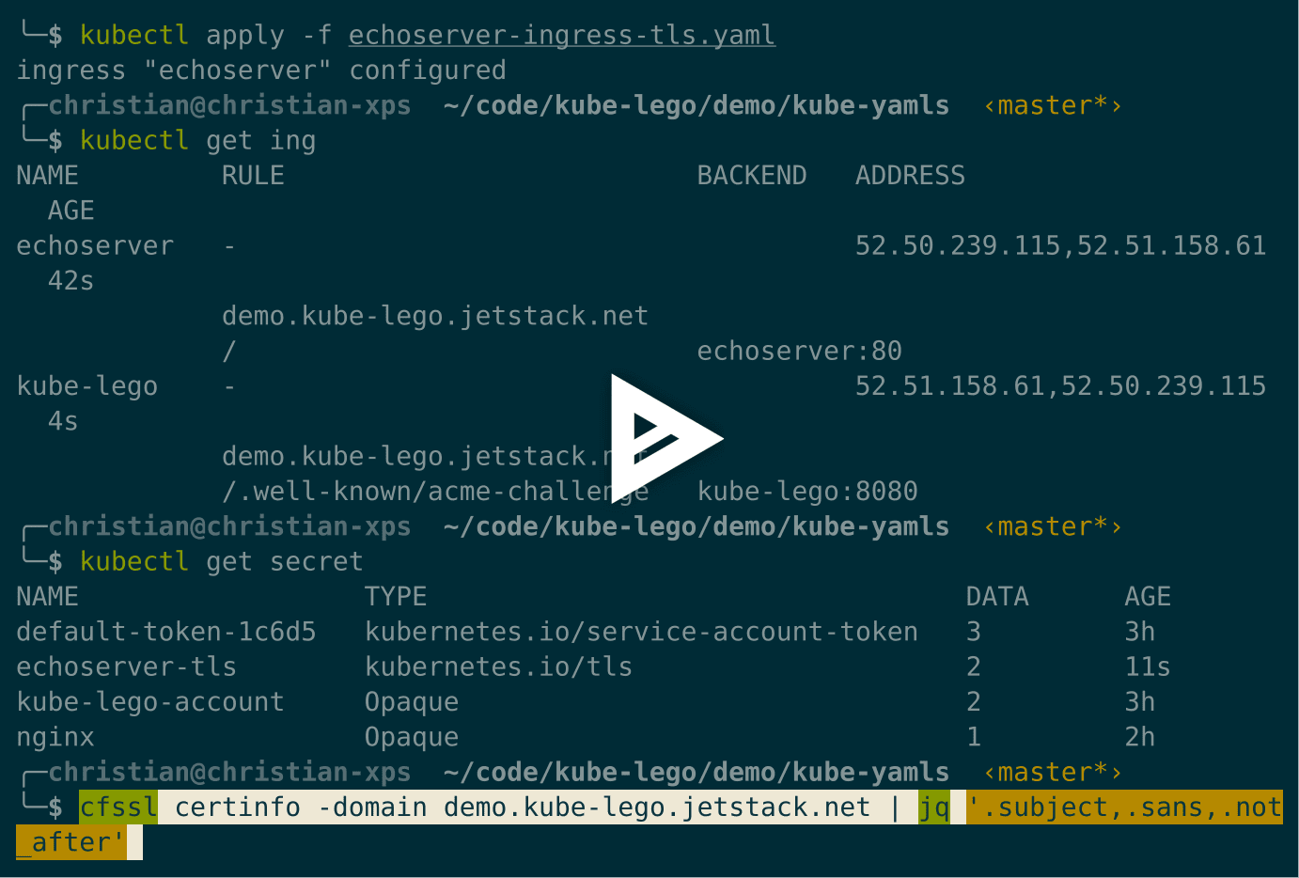Open the echoserver-ingress-tls.yaml file link
This screenshot has width=1299, height=878.
point(561,35)
